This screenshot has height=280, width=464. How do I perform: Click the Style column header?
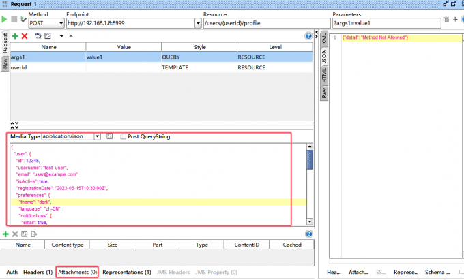[x=199, y=47]
